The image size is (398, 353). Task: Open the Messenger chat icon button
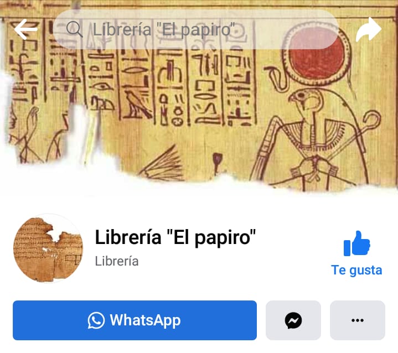click(x=293, y=320)
